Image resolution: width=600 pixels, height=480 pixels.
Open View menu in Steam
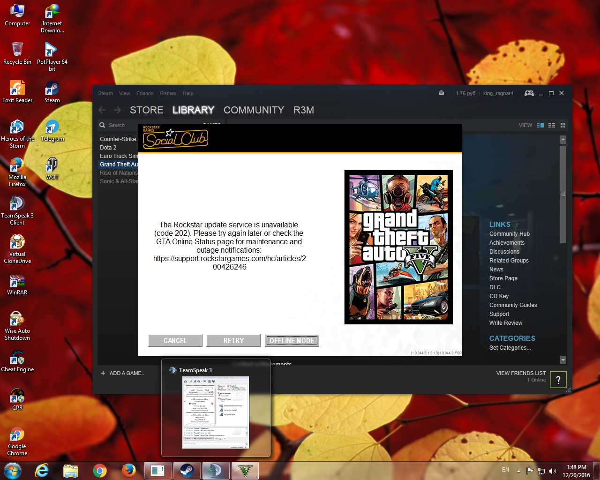pyautogui.click(x=125, y=93)
